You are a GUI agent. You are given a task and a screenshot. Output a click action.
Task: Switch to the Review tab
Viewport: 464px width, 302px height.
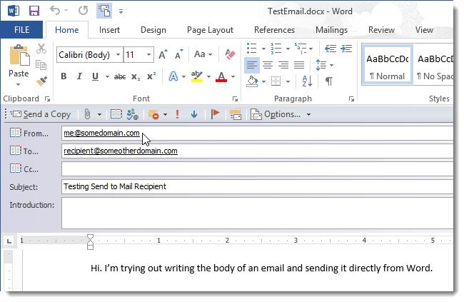[x=381, y=30]
